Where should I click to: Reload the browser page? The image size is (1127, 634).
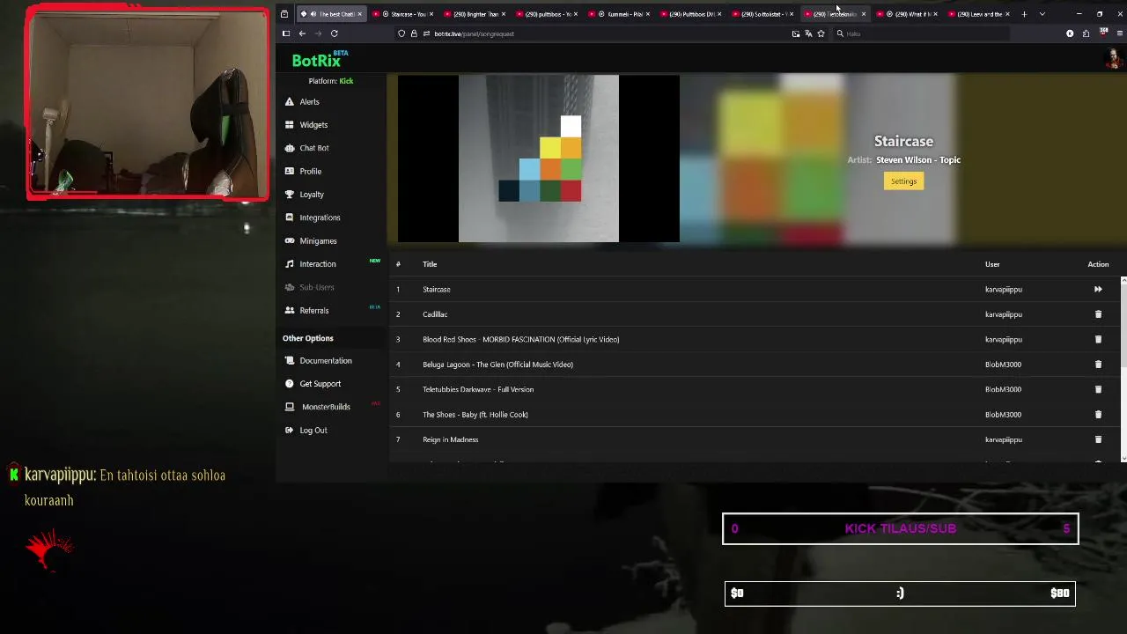coord(334,33)
